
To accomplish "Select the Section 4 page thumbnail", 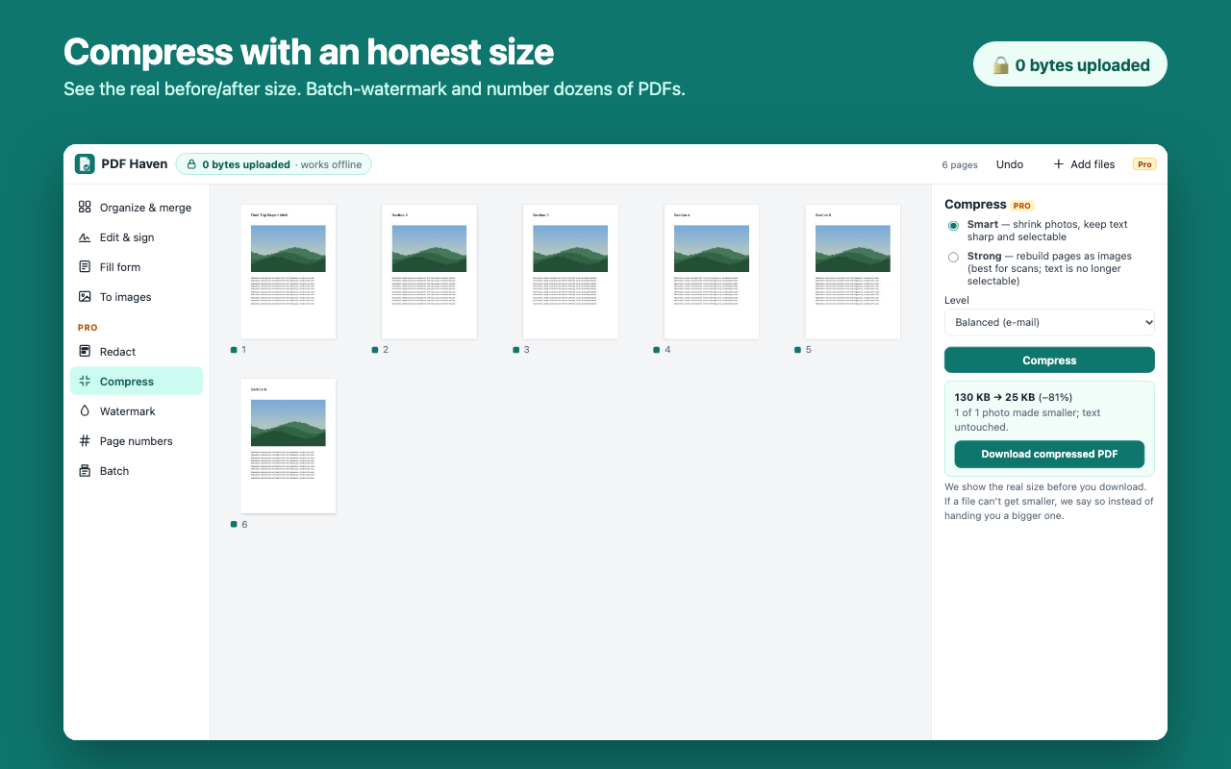I will (x=712, y=272).
